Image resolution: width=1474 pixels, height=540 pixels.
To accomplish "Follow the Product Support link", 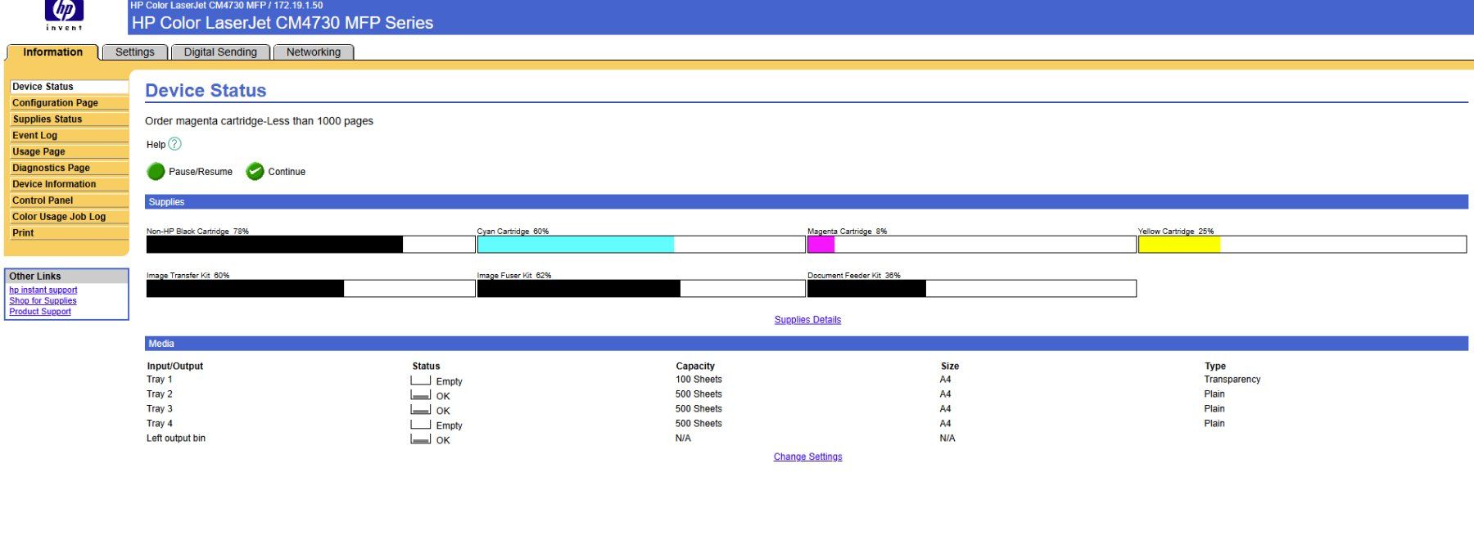I will (40, 311).
